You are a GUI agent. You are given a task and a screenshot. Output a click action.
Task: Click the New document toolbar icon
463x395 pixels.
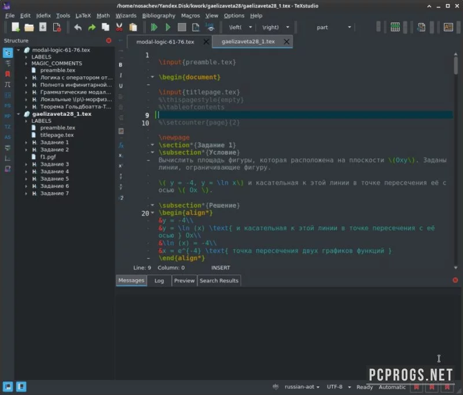tap(16, 27)
